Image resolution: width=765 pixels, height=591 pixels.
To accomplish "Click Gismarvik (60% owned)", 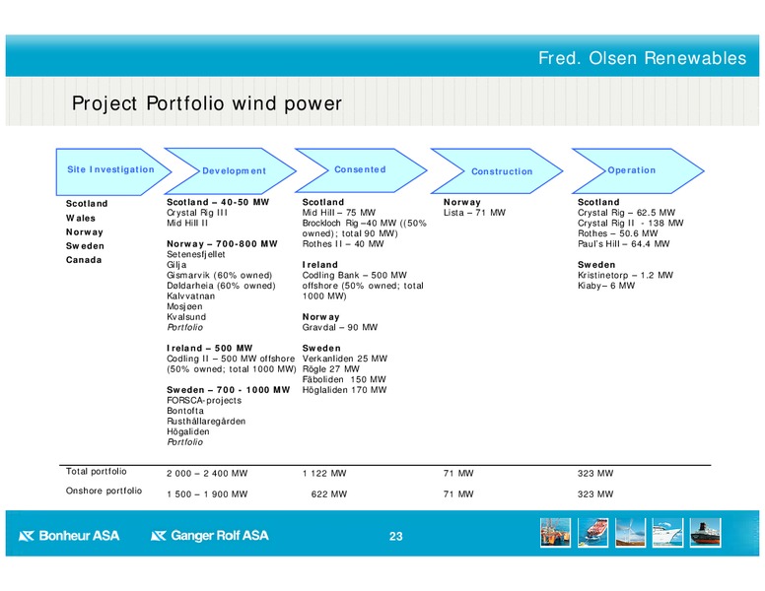I will click(x=220, y=276).
